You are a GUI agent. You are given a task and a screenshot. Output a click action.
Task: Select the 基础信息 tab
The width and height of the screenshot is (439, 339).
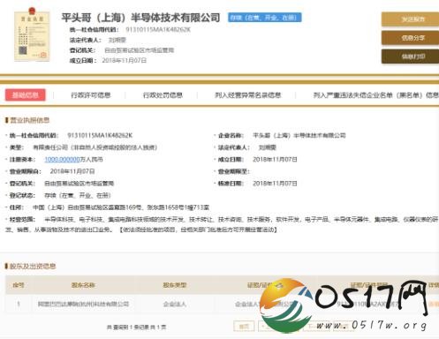[26, 95]
